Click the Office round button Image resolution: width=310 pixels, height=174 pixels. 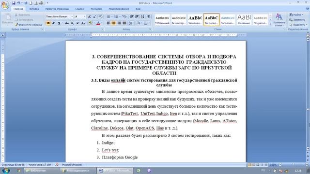click(x=5, y=5)
